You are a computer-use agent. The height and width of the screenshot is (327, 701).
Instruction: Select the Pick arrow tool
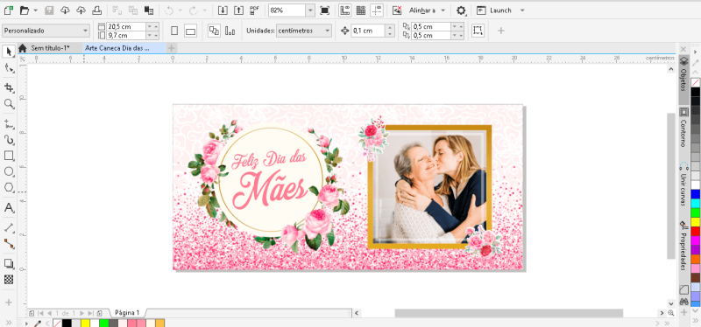(x=9, y=52)
